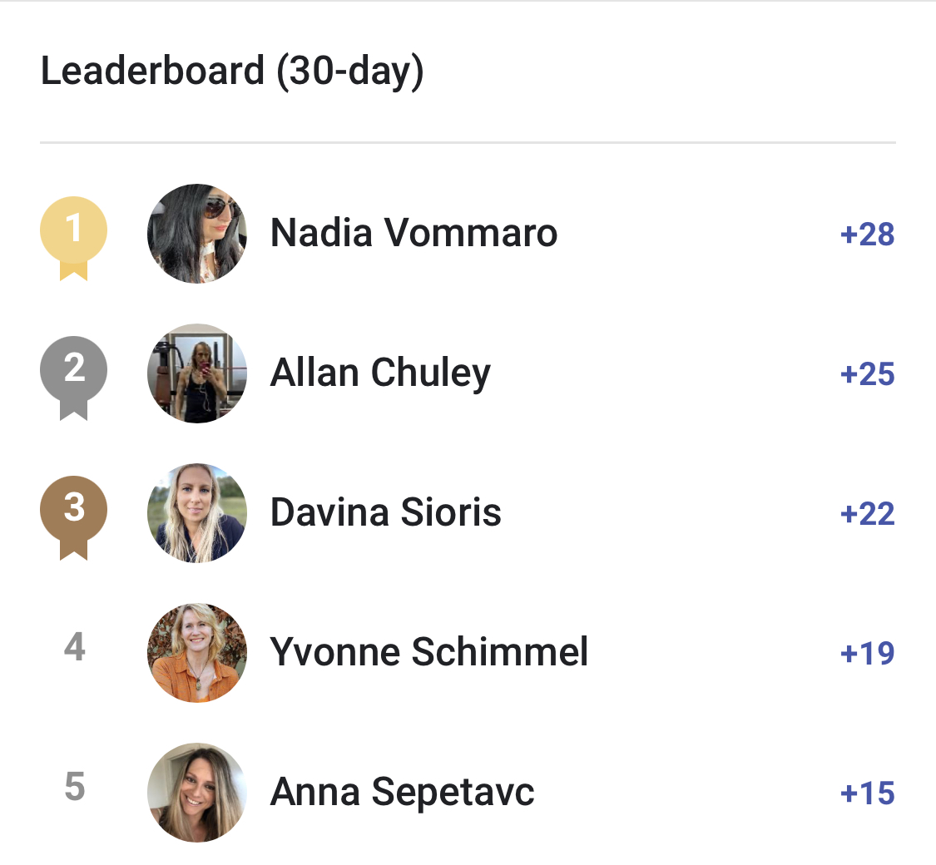Image resolution: width=936 pixels, height=865 pixels.
Task: Open Allan Chuley's profile link
Action: 380,373
